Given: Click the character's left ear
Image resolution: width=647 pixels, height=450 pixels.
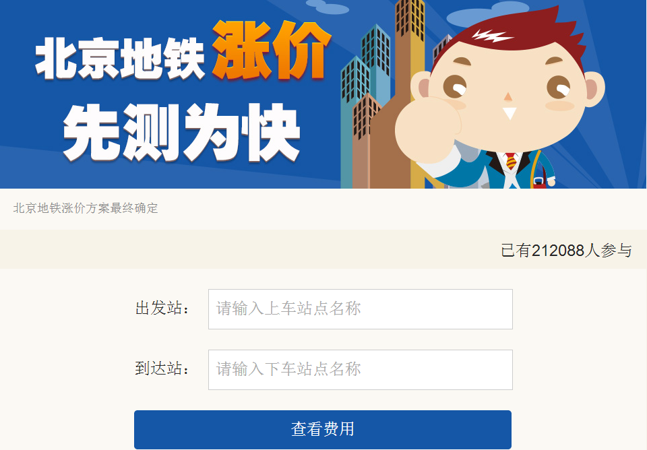Looking at the screenshot, I should [594, 89].
